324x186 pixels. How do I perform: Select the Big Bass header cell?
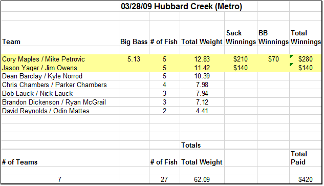pos(134,33)
